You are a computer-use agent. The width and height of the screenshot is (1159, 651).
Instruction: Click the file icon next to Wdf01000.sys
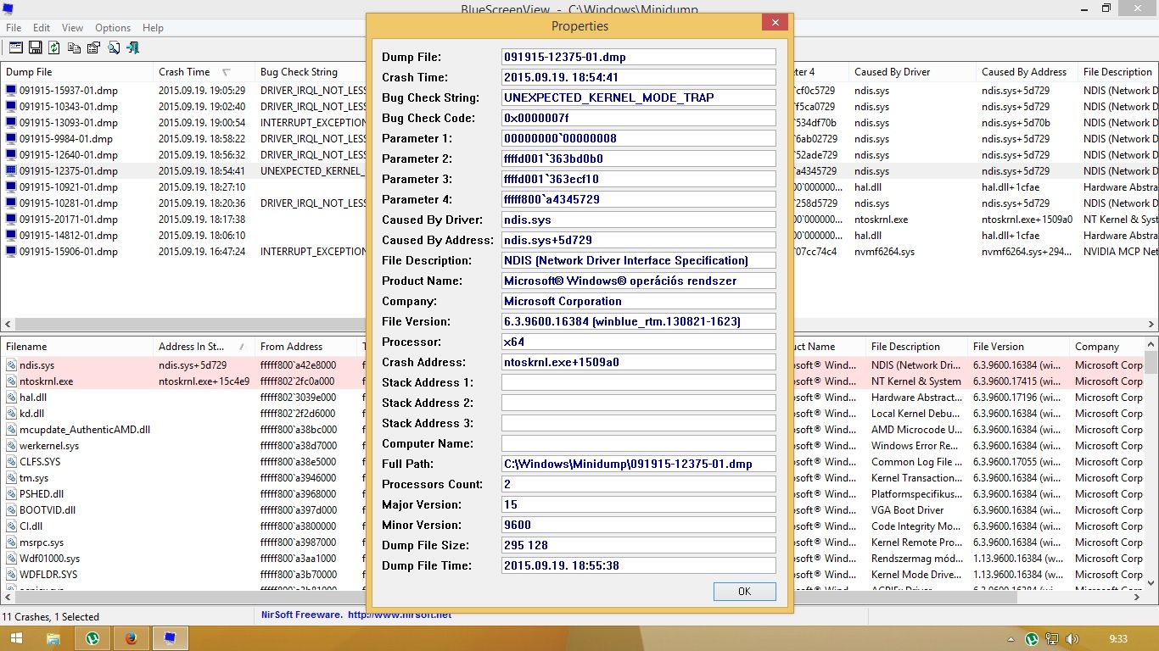click(x=11, y=559)
